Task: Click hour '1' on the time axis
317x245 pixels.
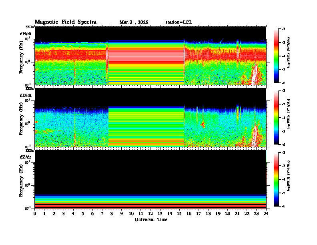Action: (x=44, y=214)
